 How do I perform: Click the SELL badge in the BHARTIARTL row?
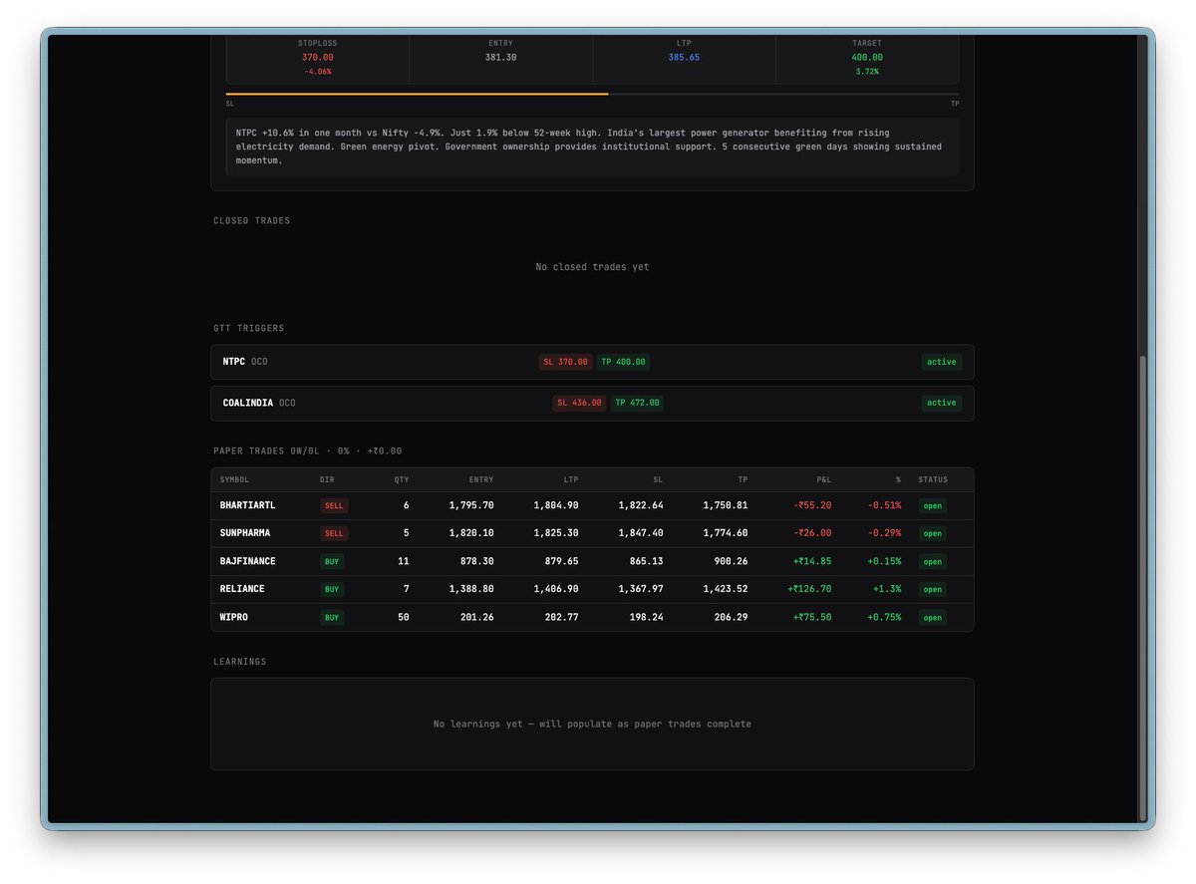coord(334,505)
